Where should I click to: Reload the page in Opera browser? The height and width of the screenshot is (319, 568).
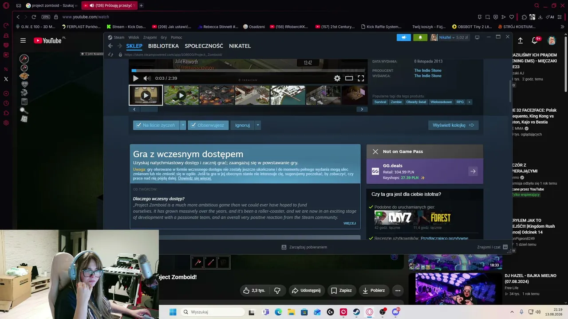[34, 17]
